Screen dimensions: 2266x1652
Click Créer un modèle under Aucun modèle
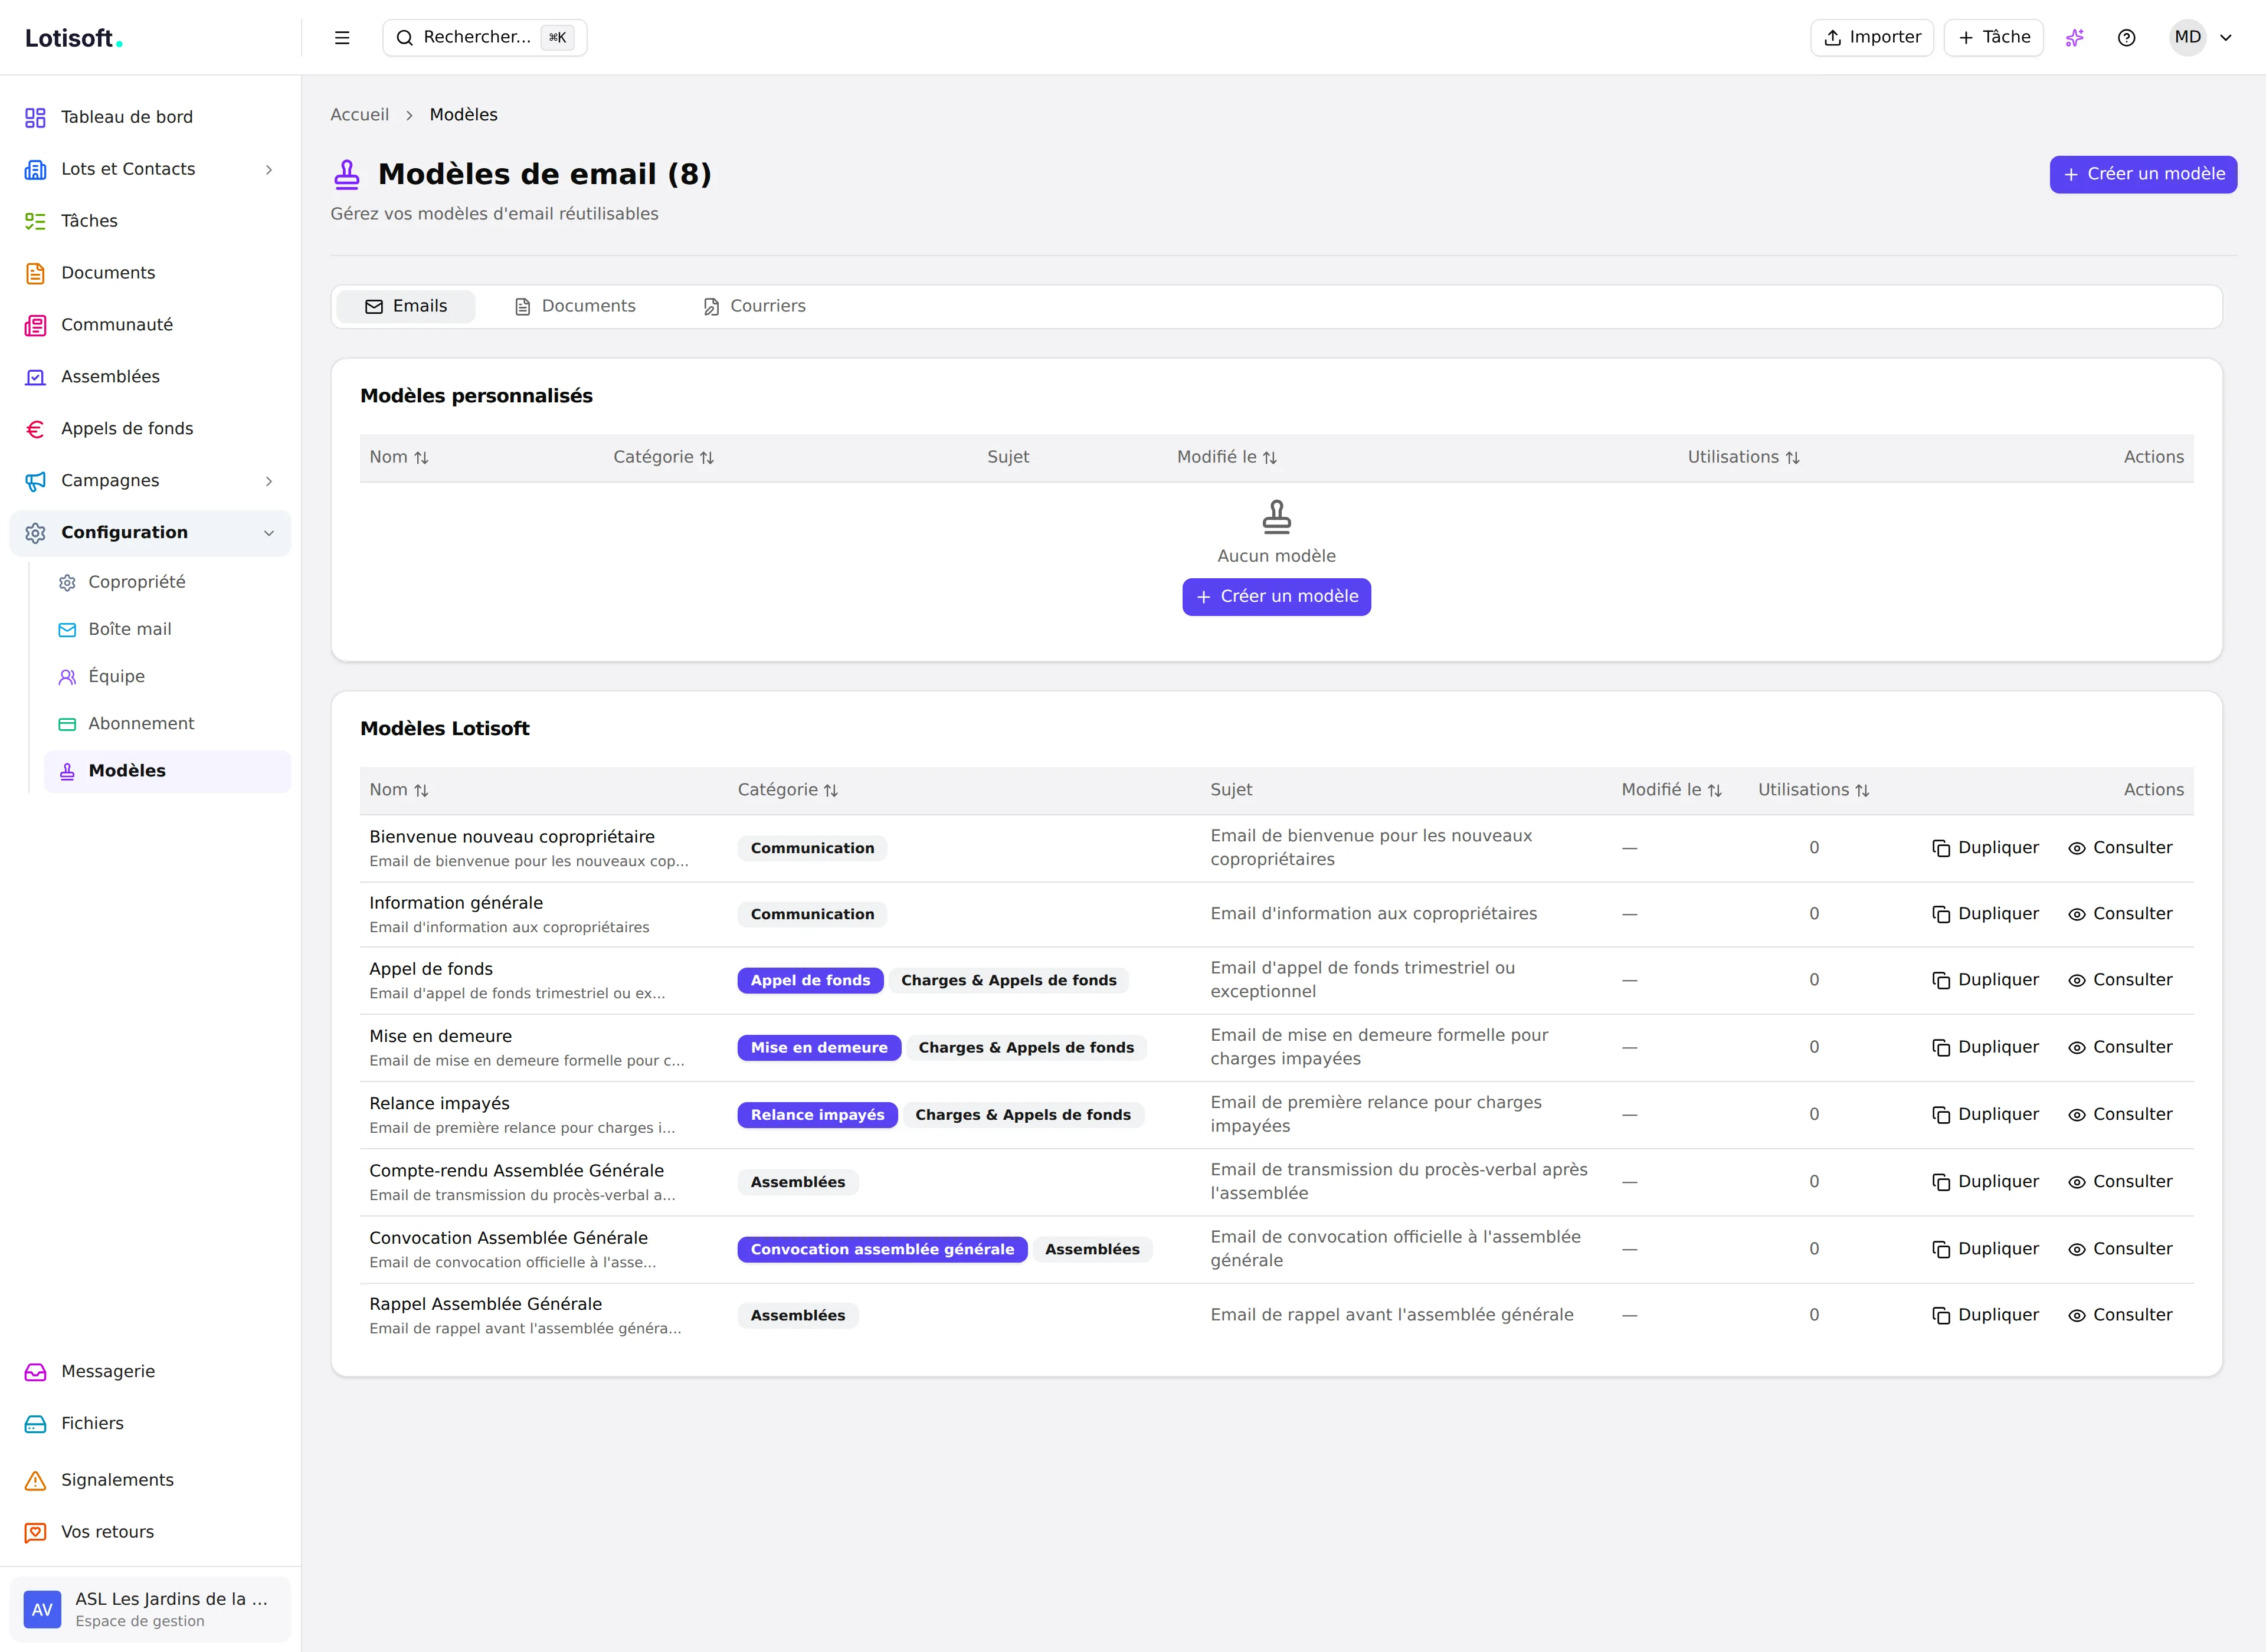click(1276, 597)
